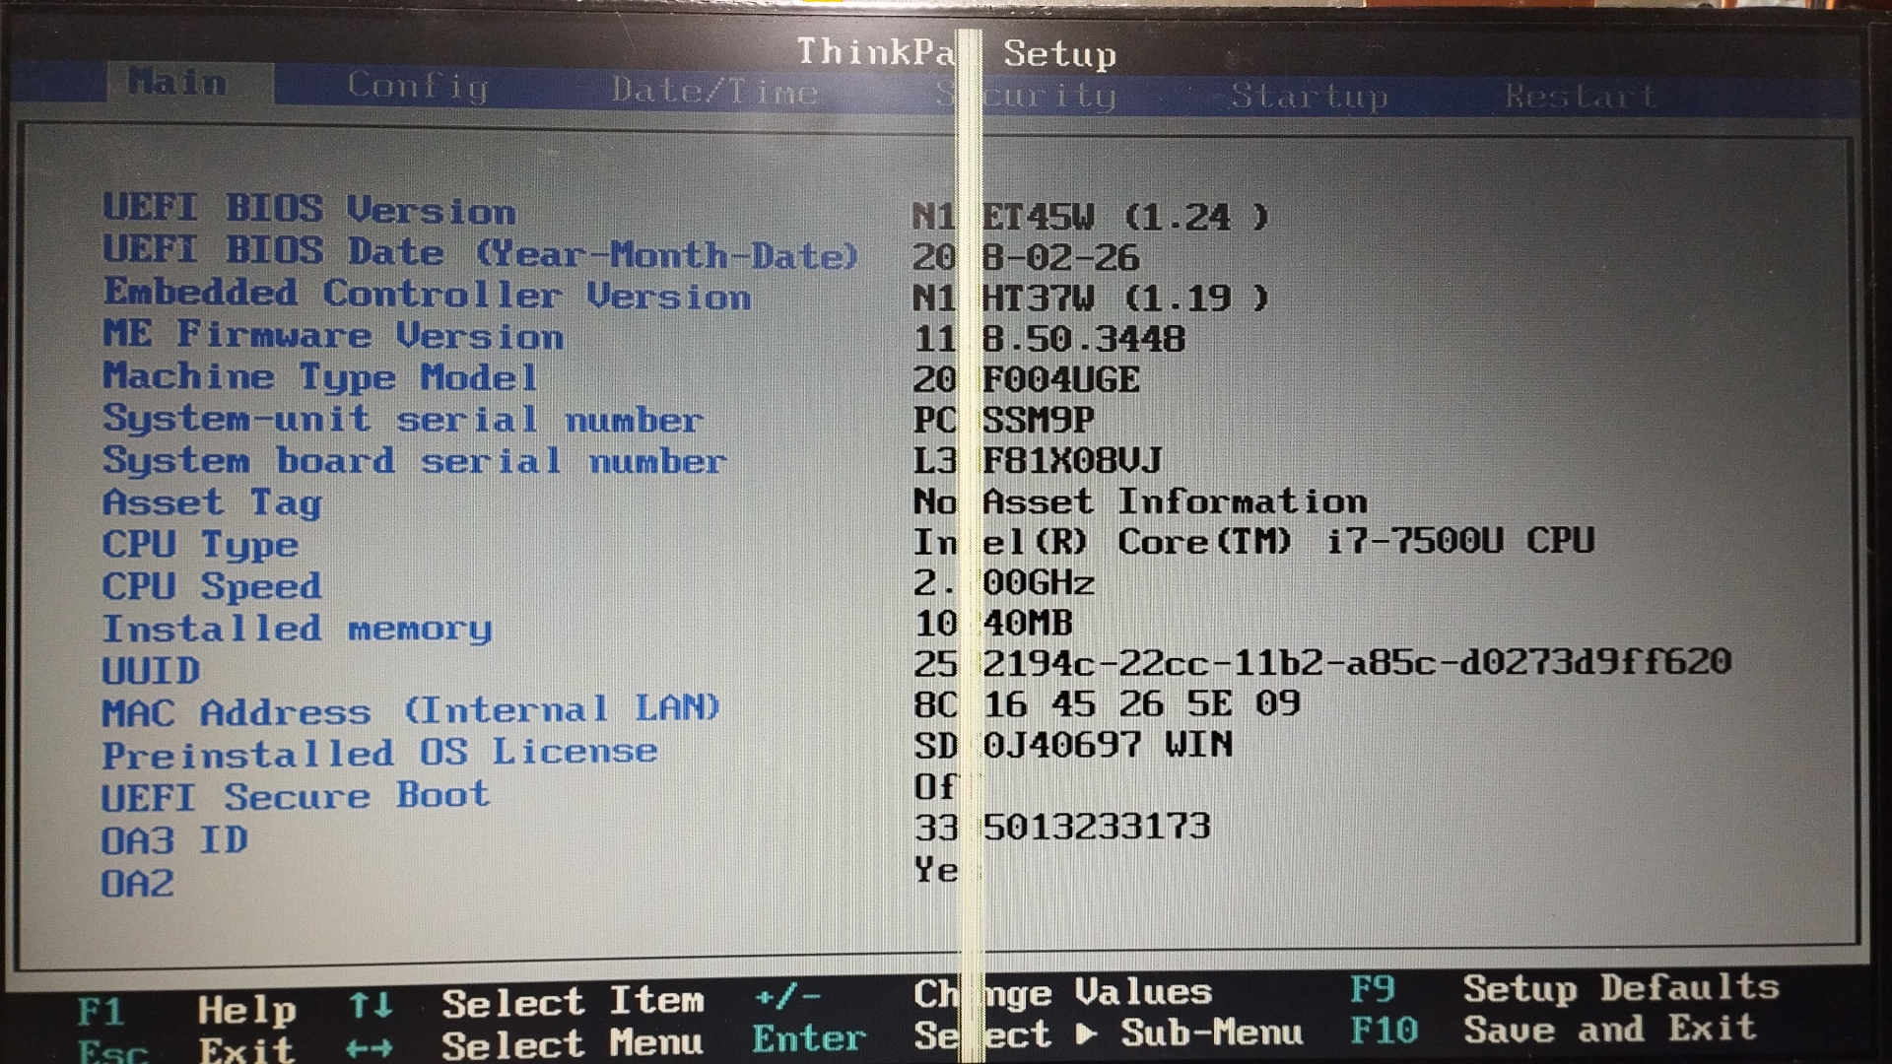The height and width of the screenshot is (1064, 1892).
Task: Click the left/right arrows Select Menu icon
Action: click(x=370, y=1048)
